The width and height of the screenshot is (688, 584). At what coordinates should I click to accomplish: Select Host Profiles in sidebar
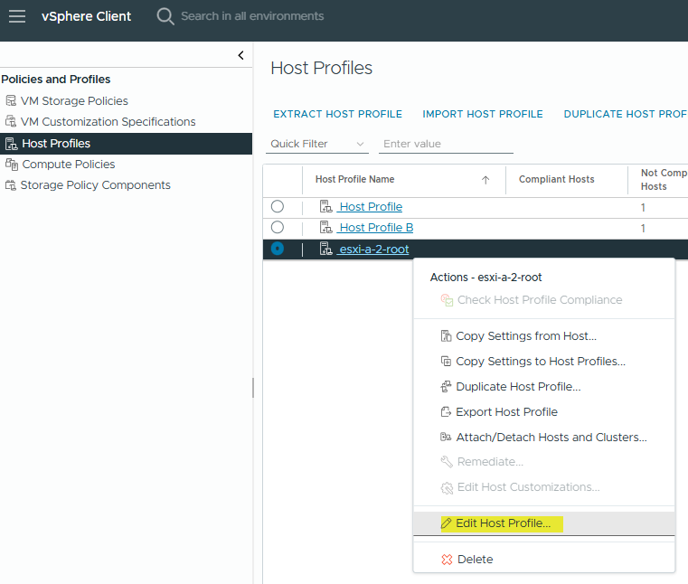point(126,144)
